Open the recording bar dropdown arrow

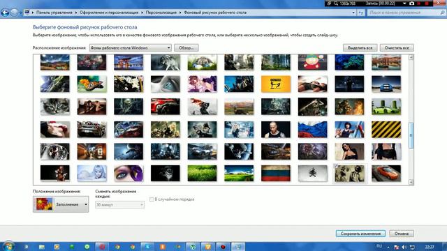(404, 3)
